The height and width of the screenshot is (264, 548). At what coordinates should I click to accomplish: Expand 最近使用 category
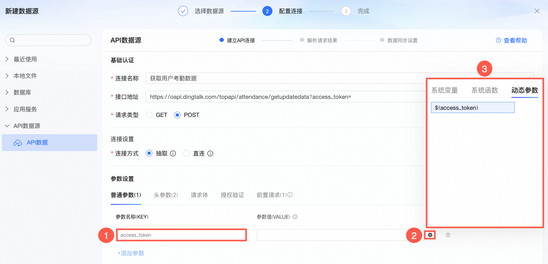[7, 59]
